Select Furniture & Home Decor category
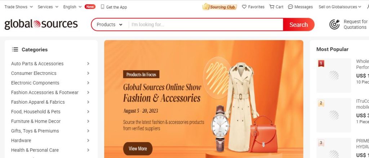 [36, 121]
